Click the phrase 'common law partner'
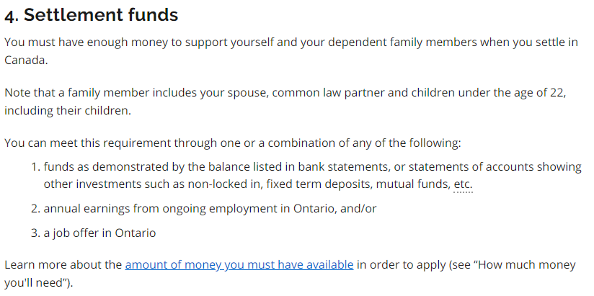Screen dimensions: 594x296 pos(331,93)
